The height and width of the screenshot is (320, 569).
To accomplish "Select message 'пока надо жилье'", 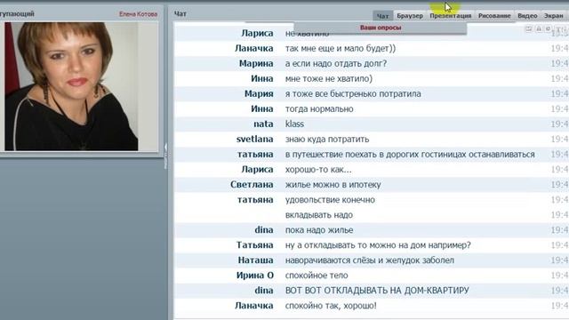I will pyautogui.click(x=319, y=230).
